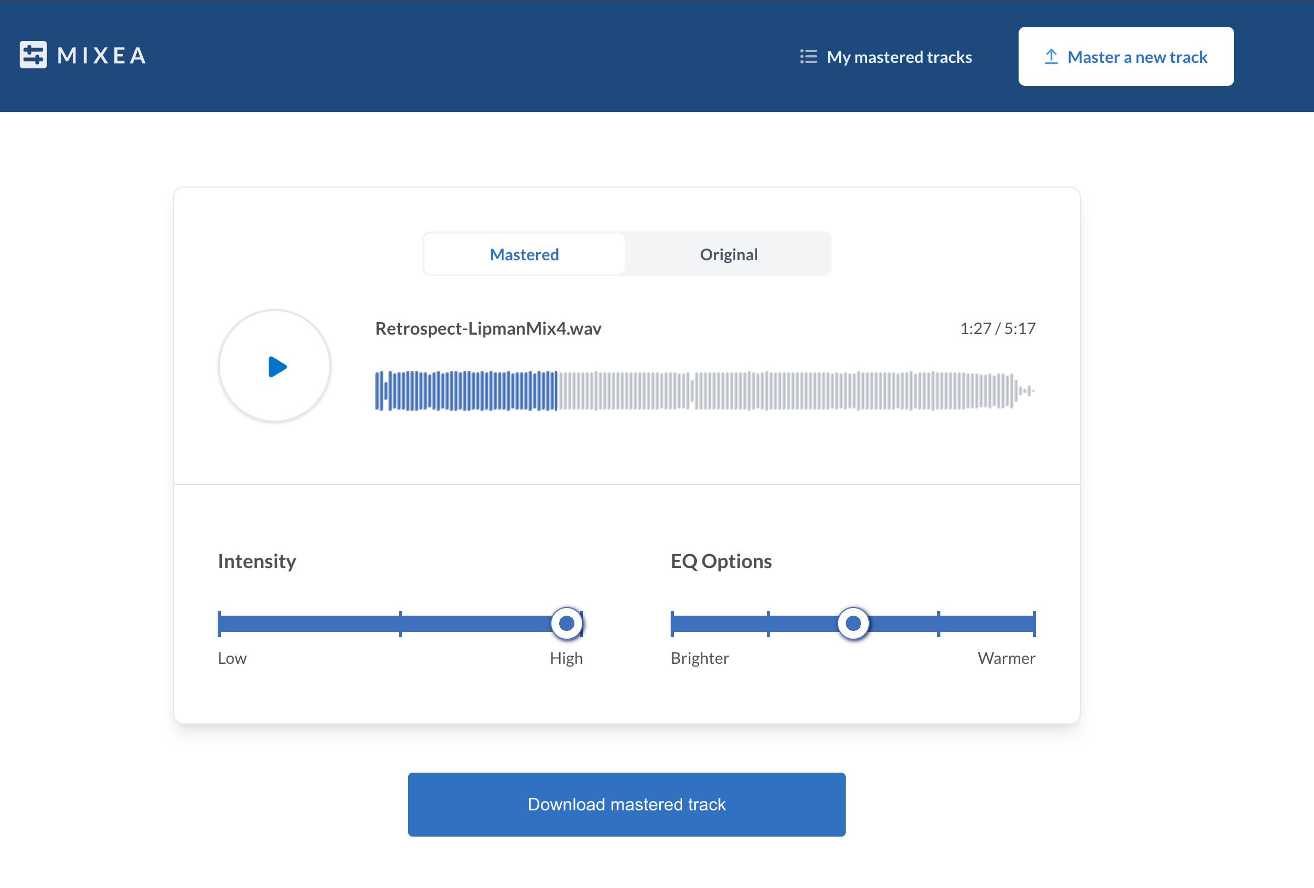This screenshot has height=888, width=1314.
Task: Click the upload arrow icon in Master a new track
Action: click(1050, 56)
